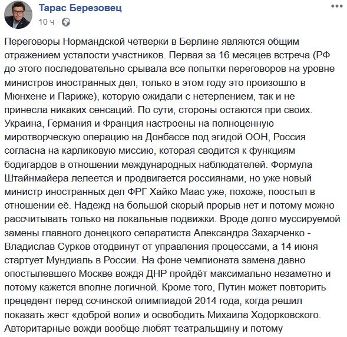Click the word Путин in the text

[x=232, y=288]
